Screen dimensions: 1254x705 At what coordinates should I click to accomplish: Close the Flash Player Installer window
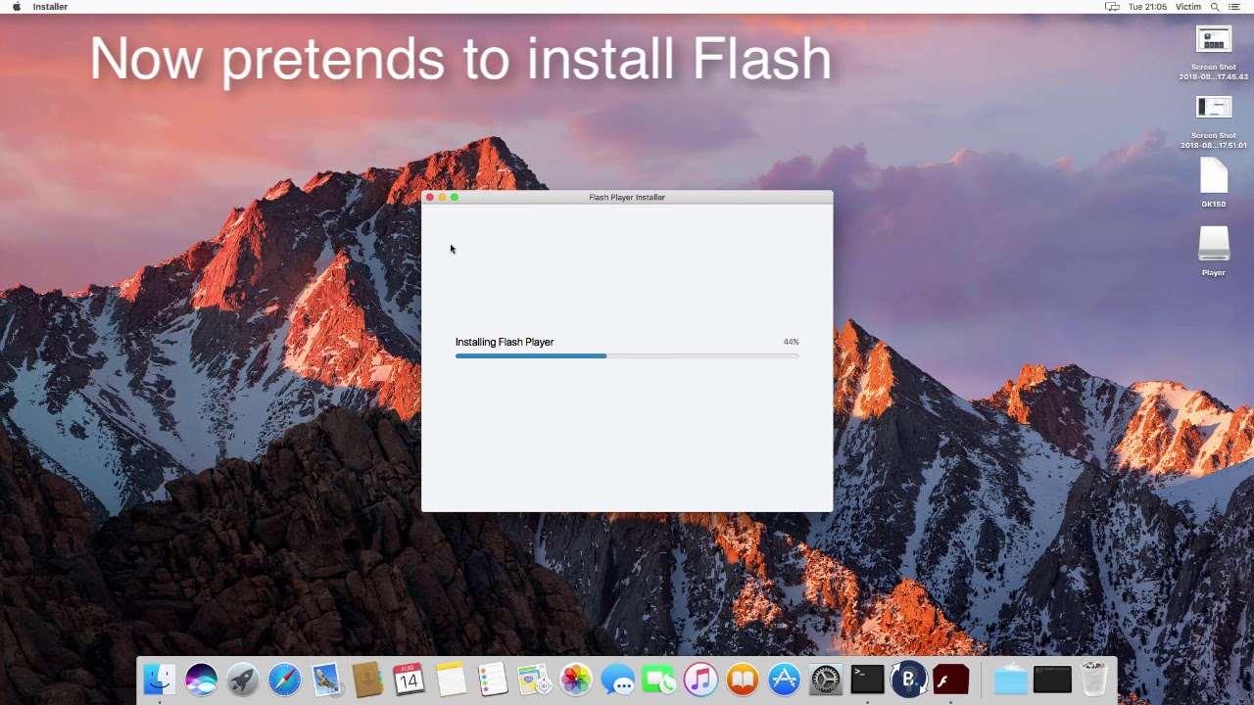[430, 198]
